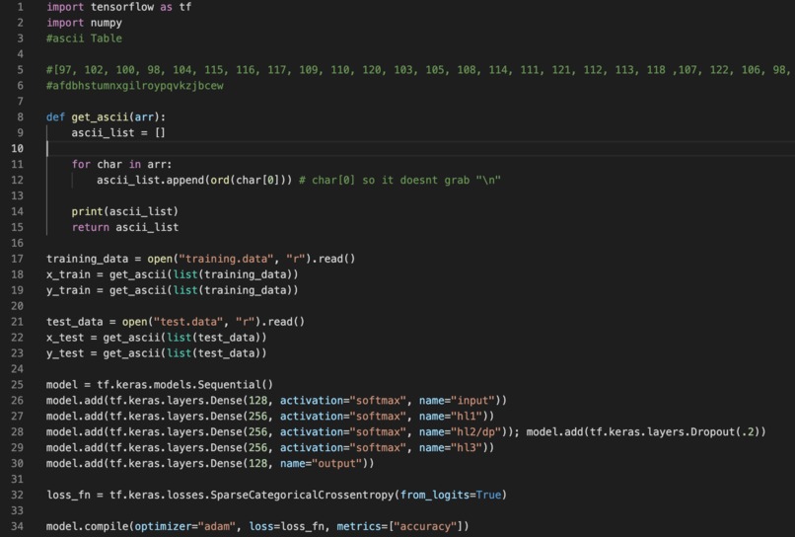Click 'ascii_list = []' on line 9
The width and height of the screenshot is (795, 537).
[x=118, y=133]
